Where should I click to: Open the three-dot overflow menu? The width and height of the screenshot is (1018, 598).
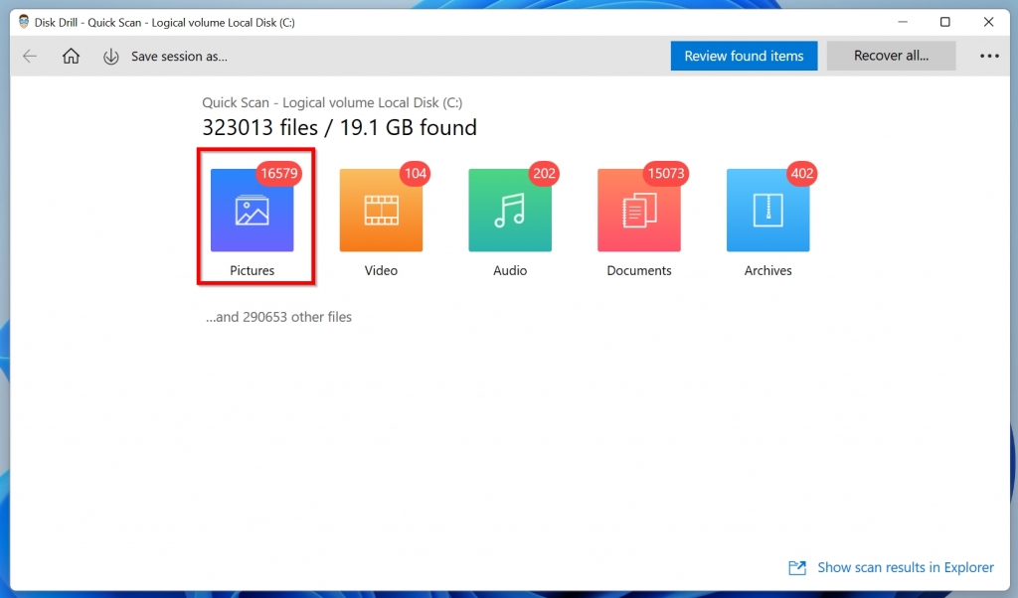click(x=989, y=57)
